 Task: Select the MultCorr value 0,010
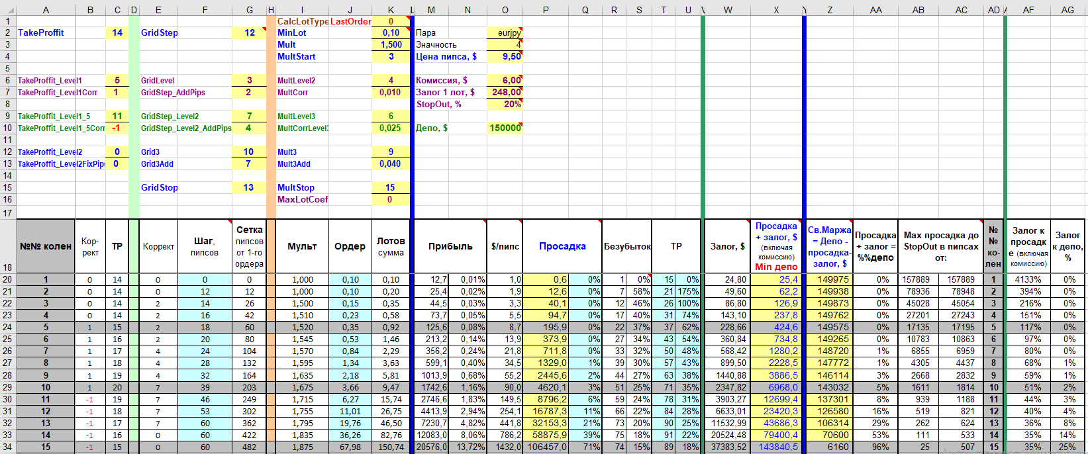(x=391, y=92)
